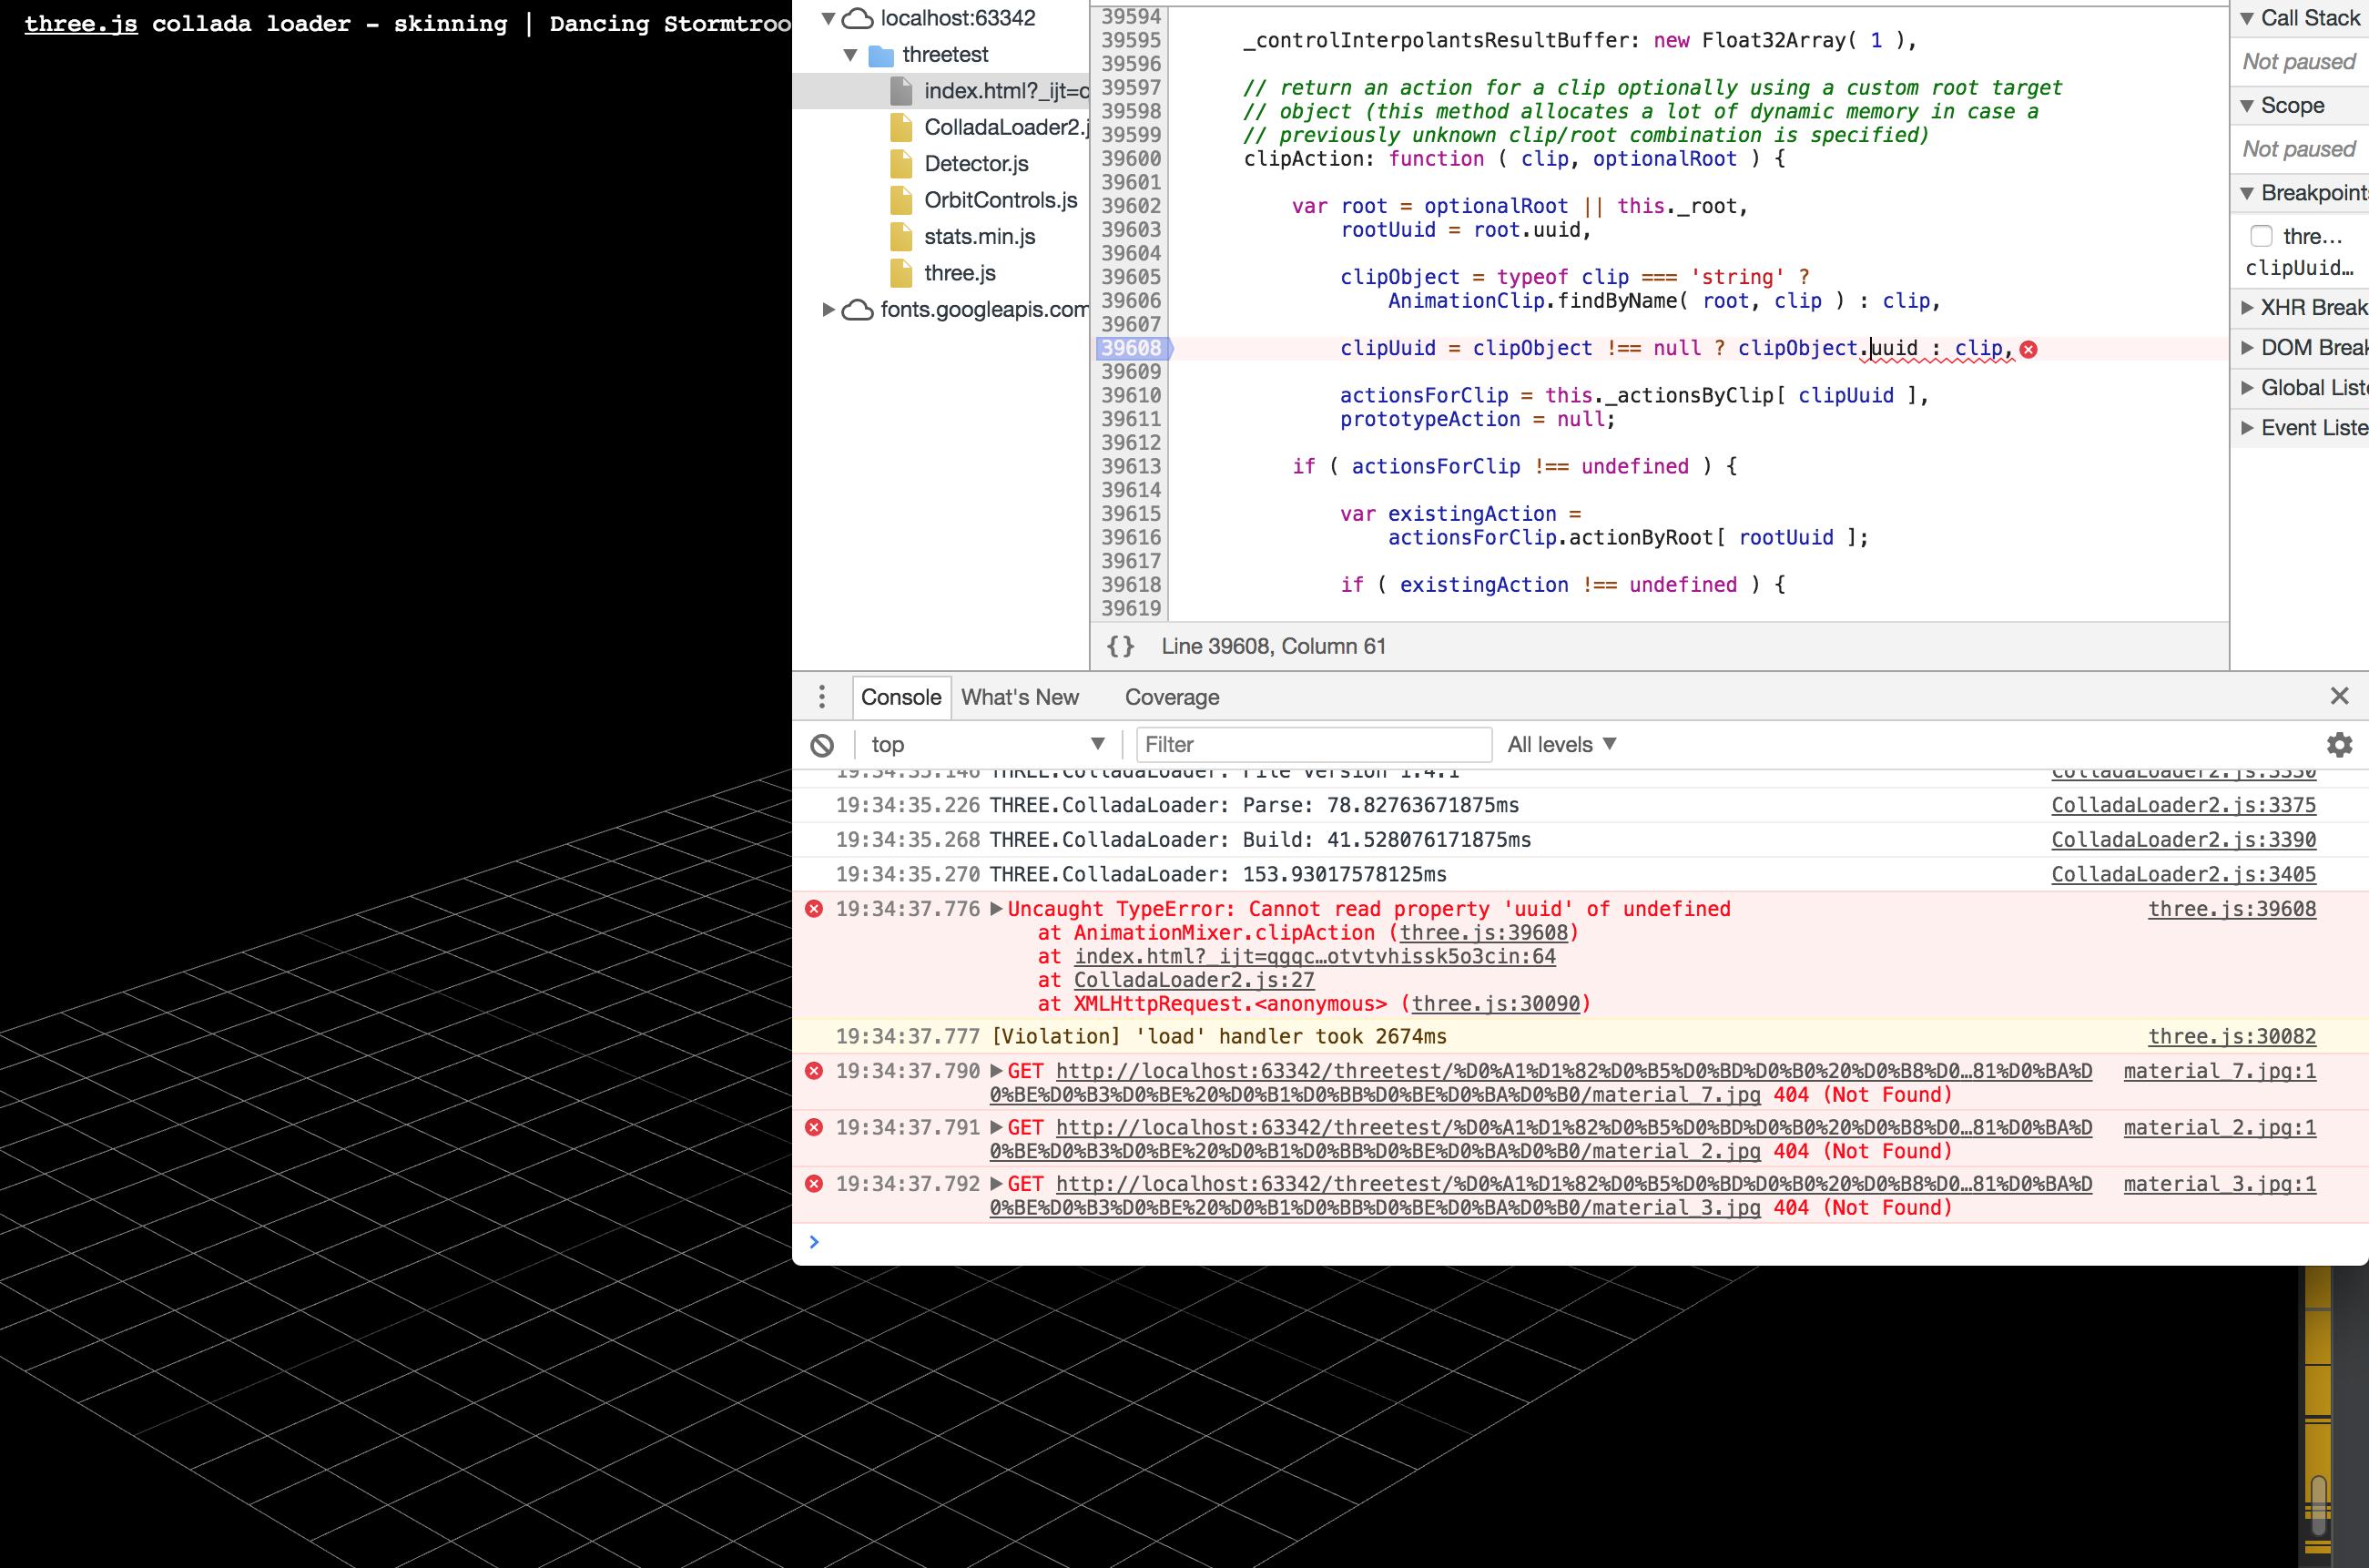Viewport: 2369px width, 1568px height.
Task: Open console settings via the gear icon
Action: [2339, 745]
